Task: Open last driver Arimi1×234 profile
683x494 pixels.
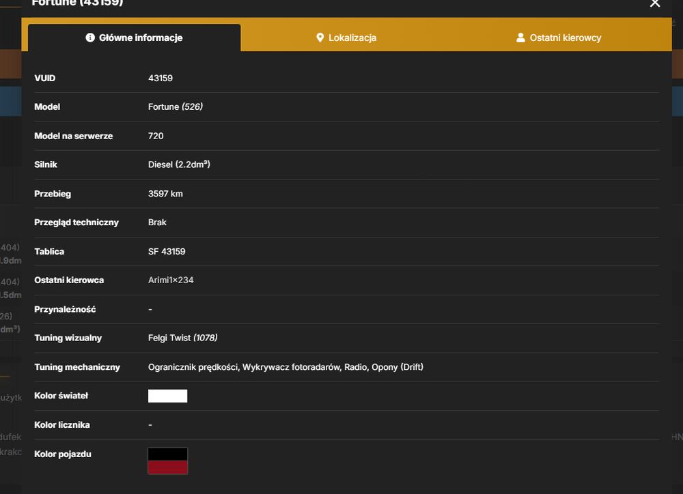Action: point(171,280)
